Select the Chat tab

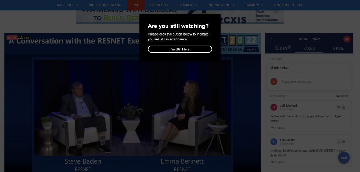coord(309,49)
